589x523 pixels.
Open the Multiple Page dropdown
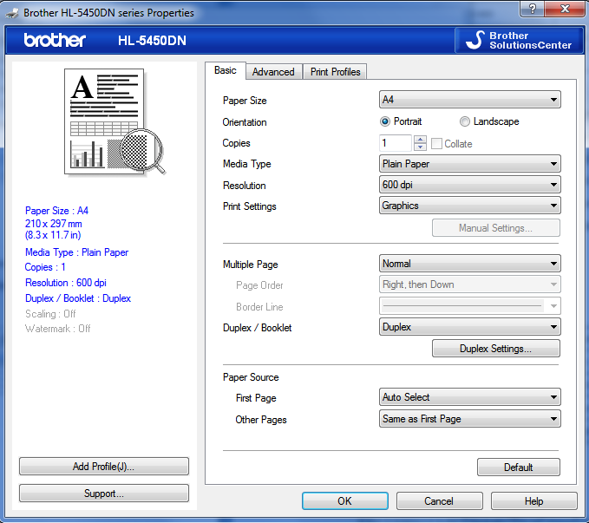pyautogui.click(x=470, y=264)
